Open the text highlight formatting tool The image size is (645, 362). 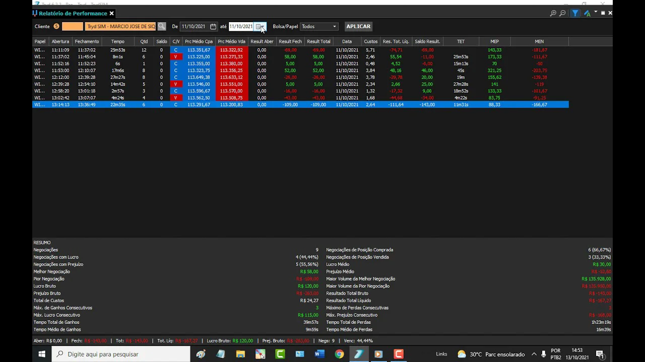[587, 14]
